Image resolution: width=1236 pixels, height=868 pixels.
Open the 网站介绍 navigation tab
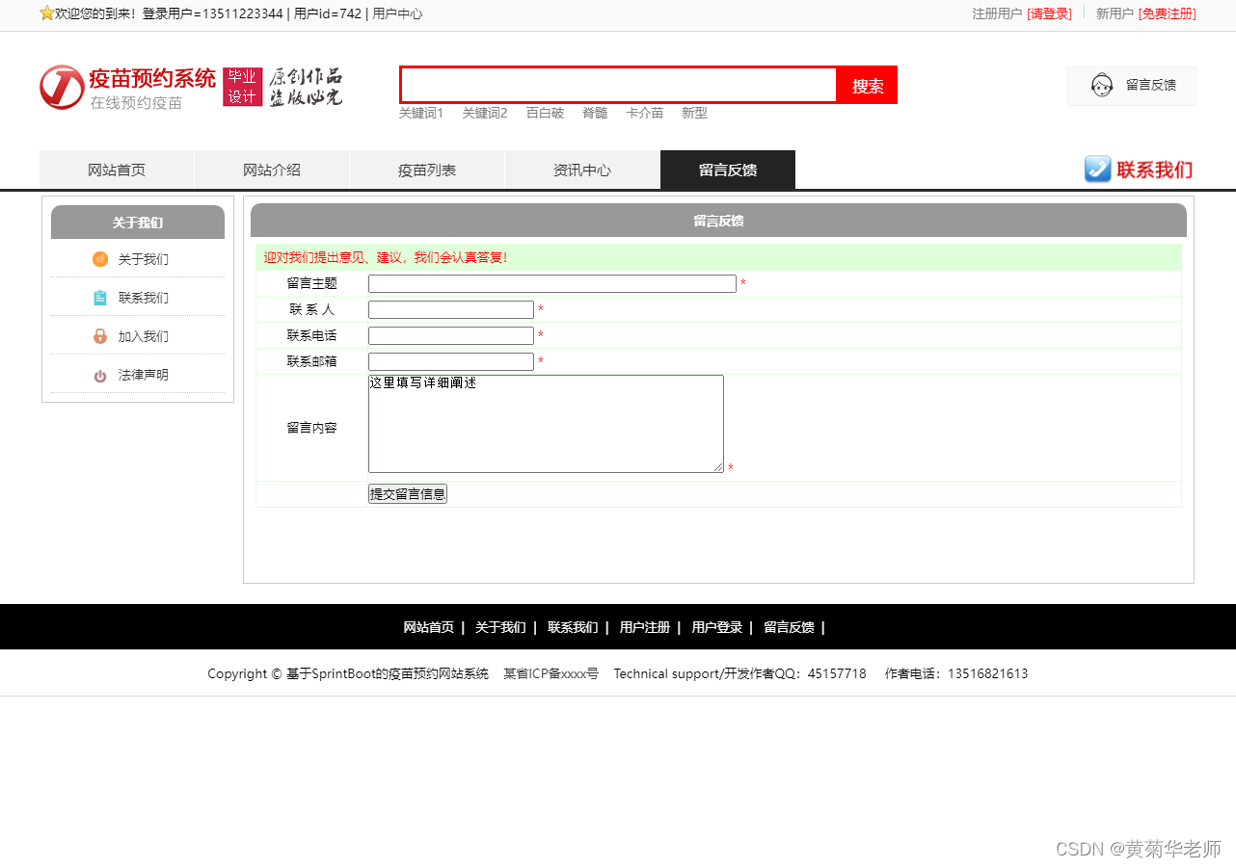click(x=272, y=170)
